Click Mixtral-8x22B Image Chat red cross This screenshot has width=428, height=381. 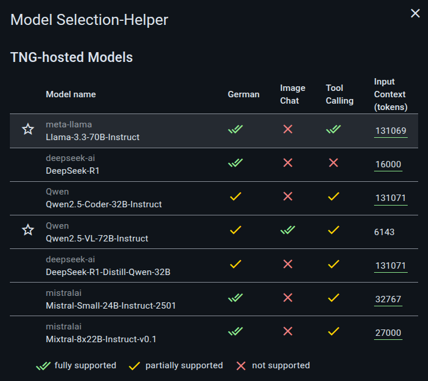point(288,331)
